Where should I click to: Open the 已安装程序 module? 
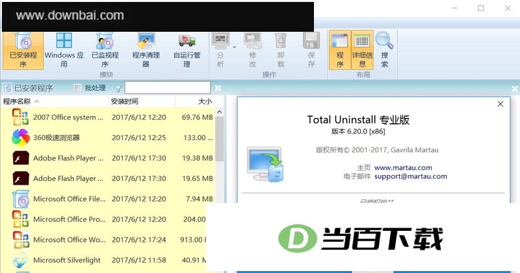pos(23,51)
